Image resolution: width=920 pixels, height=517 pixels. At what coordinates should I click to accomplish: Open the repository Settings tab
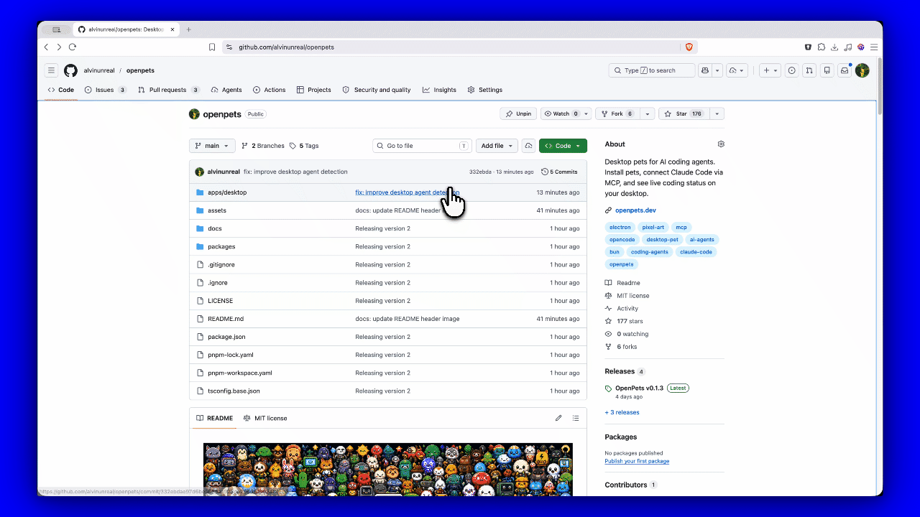tap(485, 90)
